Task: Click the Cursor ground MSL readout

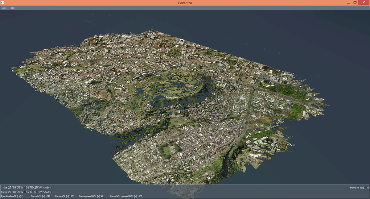Action: pos(91,196)
